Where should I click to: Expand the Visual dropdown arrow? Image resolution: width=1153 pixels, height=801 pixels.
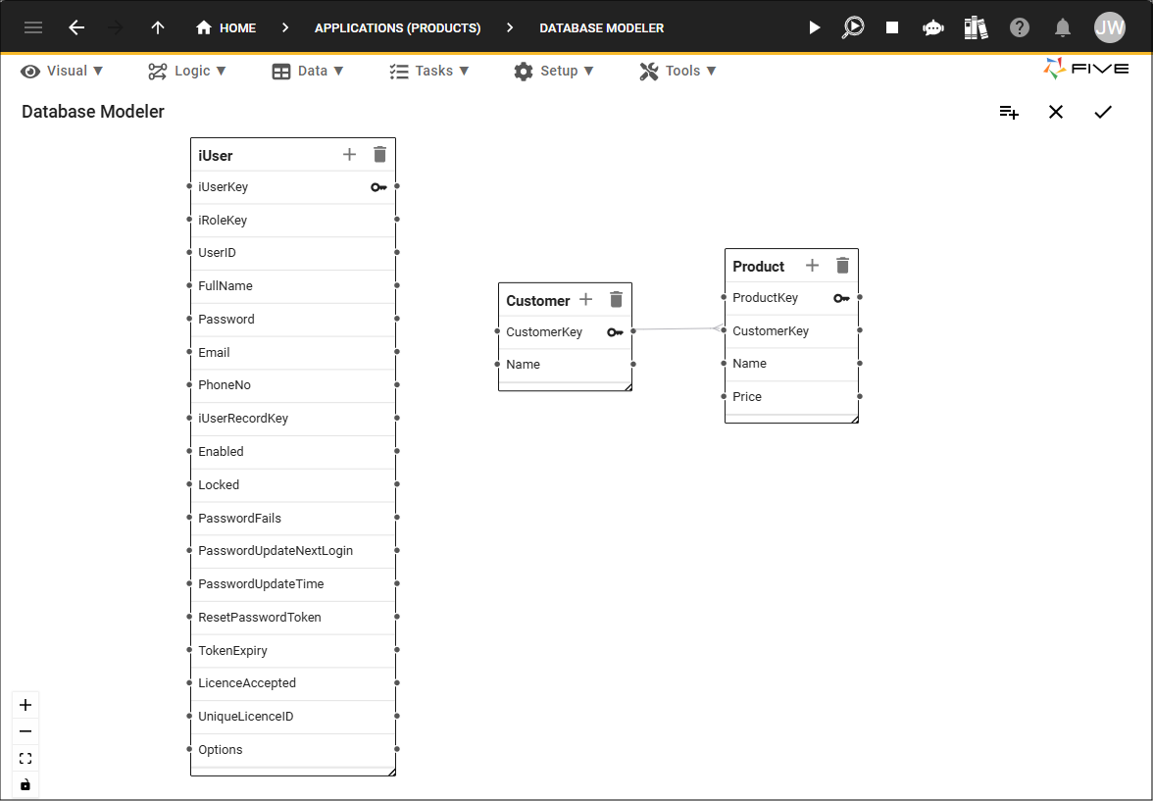click(98, 72)
